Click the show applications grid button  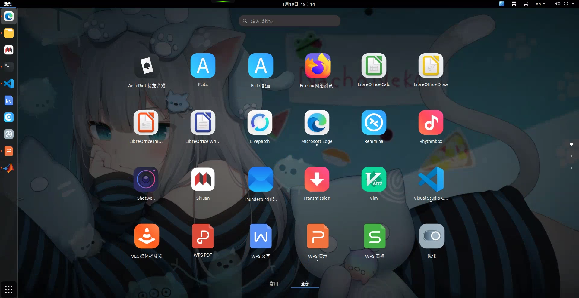tap(9, 289)
